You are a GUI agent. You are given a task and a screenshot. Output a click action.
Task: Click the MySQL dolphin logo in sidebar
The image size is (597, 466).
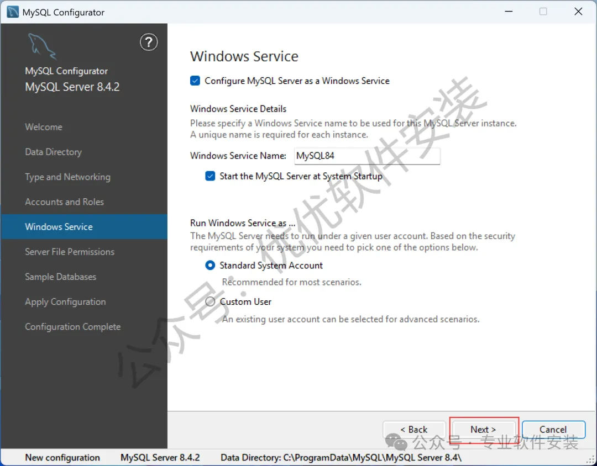(x=42, y=46)
